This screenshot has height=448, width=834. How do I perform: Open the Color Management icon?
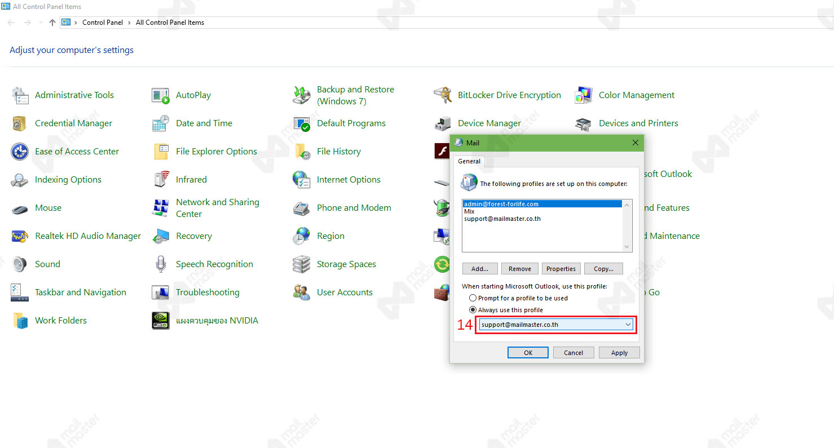(584, 95)
